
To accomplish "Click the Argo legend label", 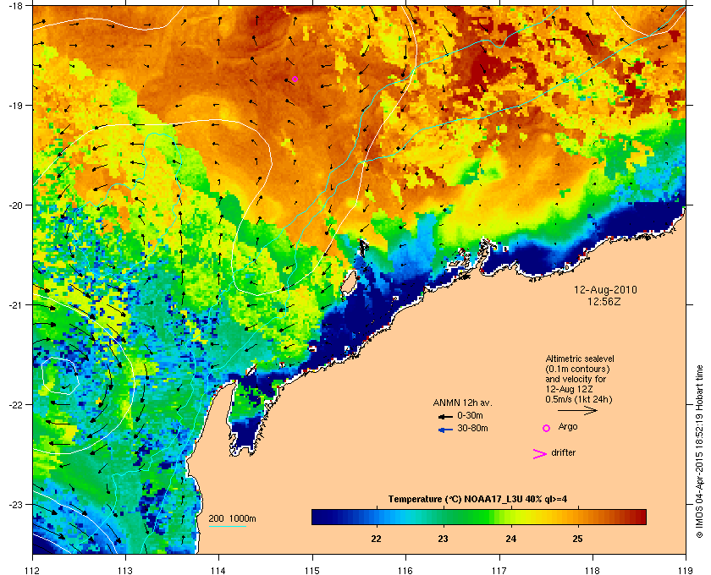I will (x=568, y=427).
